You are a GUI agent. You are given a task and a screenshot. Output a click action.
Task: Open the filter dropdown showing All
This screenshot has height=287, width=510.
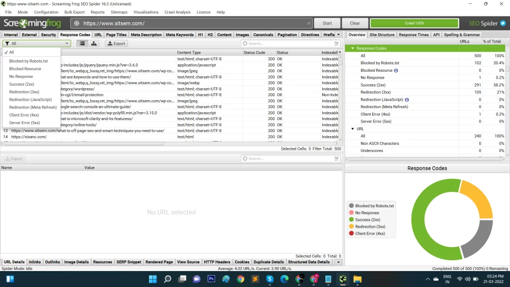[37, 43]
